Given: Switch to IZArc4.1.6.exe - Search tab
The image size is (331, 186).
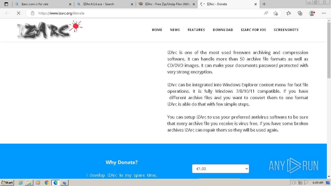Looking at the screenshot, I should [x=105, y=4].
